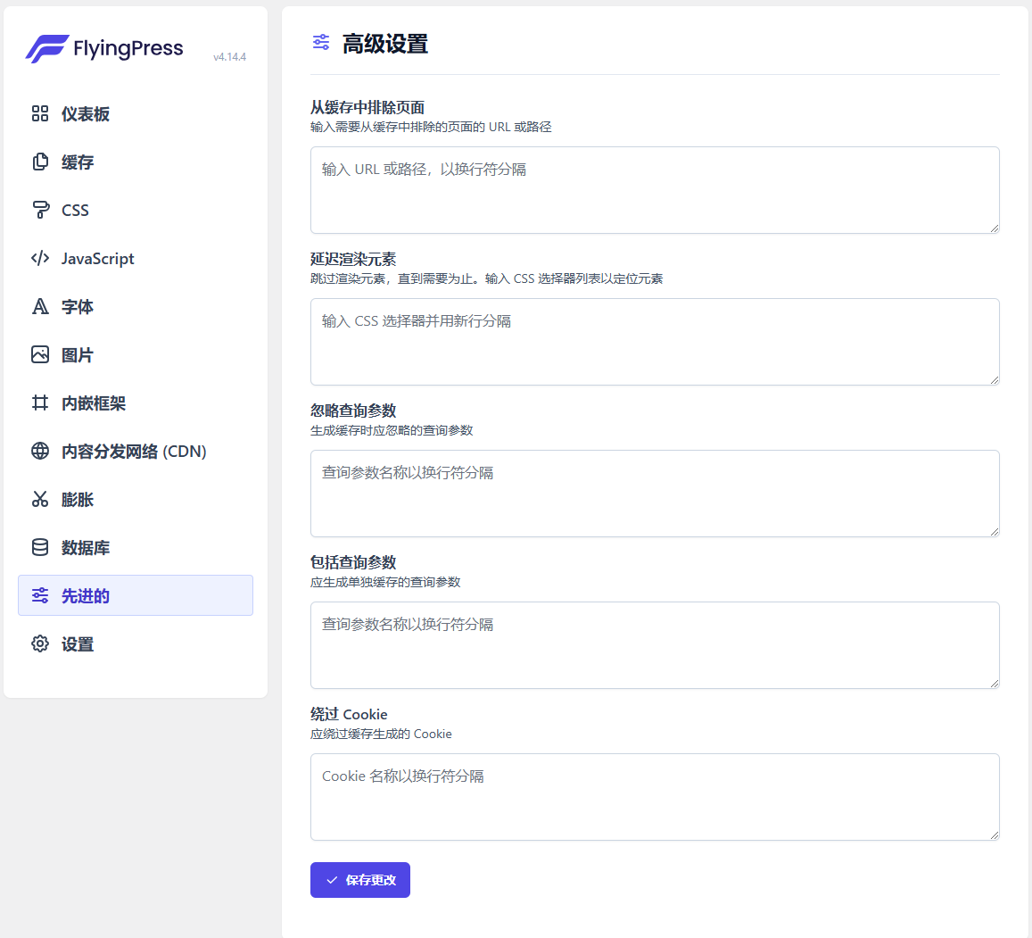Click the CDN globe icon

click(x=39, y=451)
